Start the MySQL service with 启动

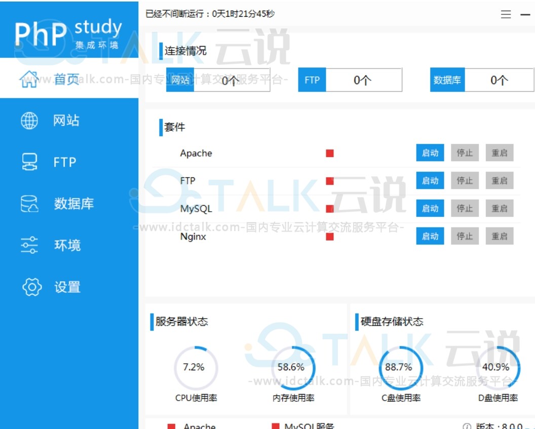point(430,208)
